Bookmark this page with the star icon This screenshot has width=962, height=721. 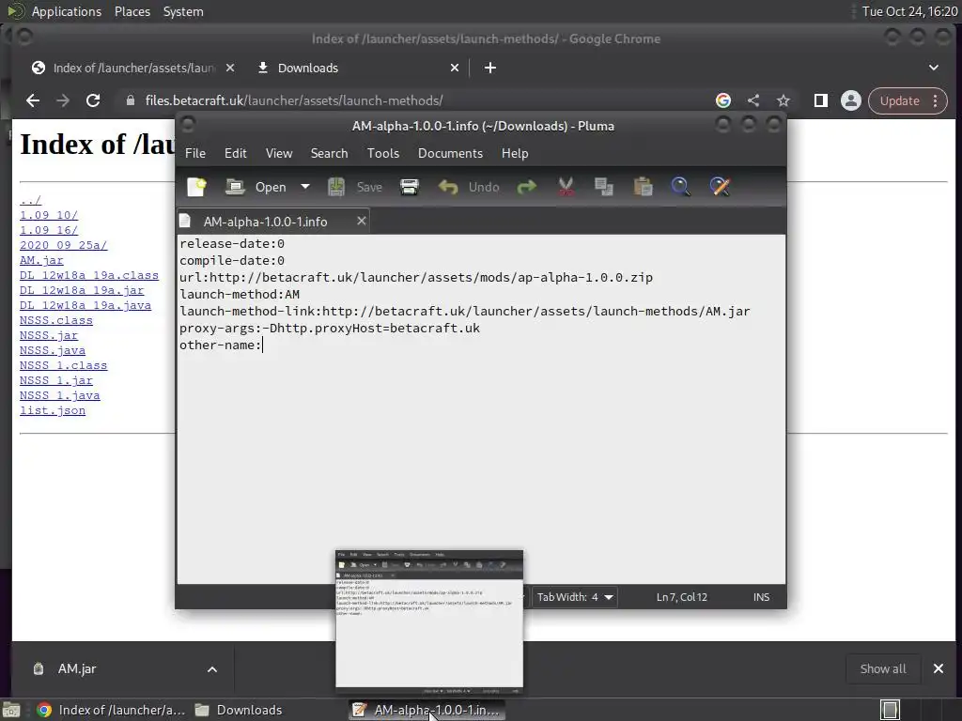coord(784,100)
